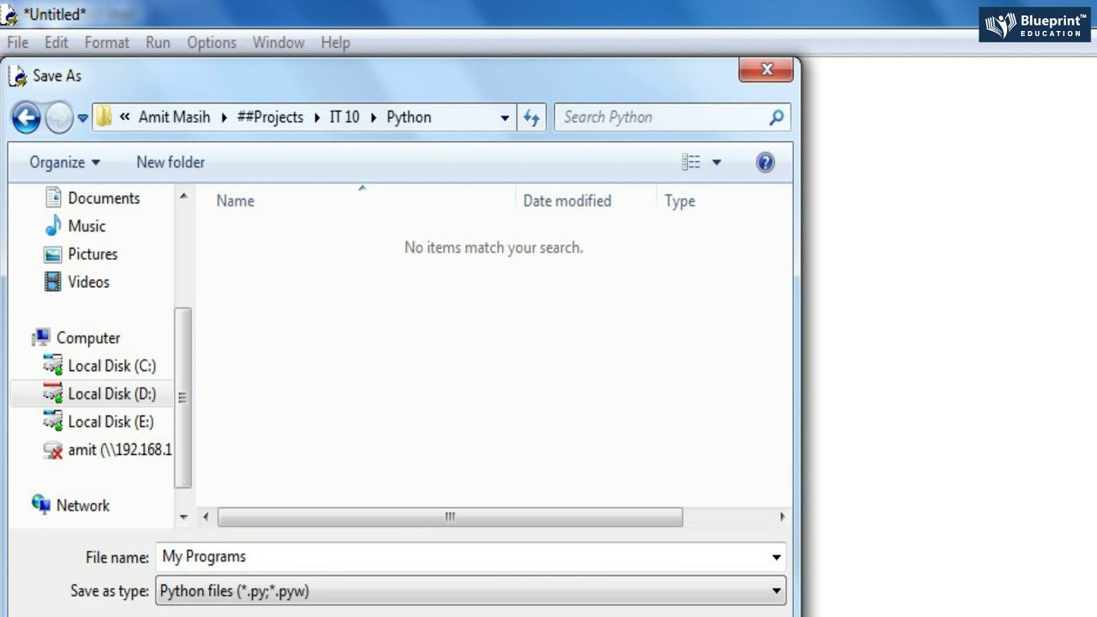
Task: Close the Save As dialog
Action: (x=767, y=69)
